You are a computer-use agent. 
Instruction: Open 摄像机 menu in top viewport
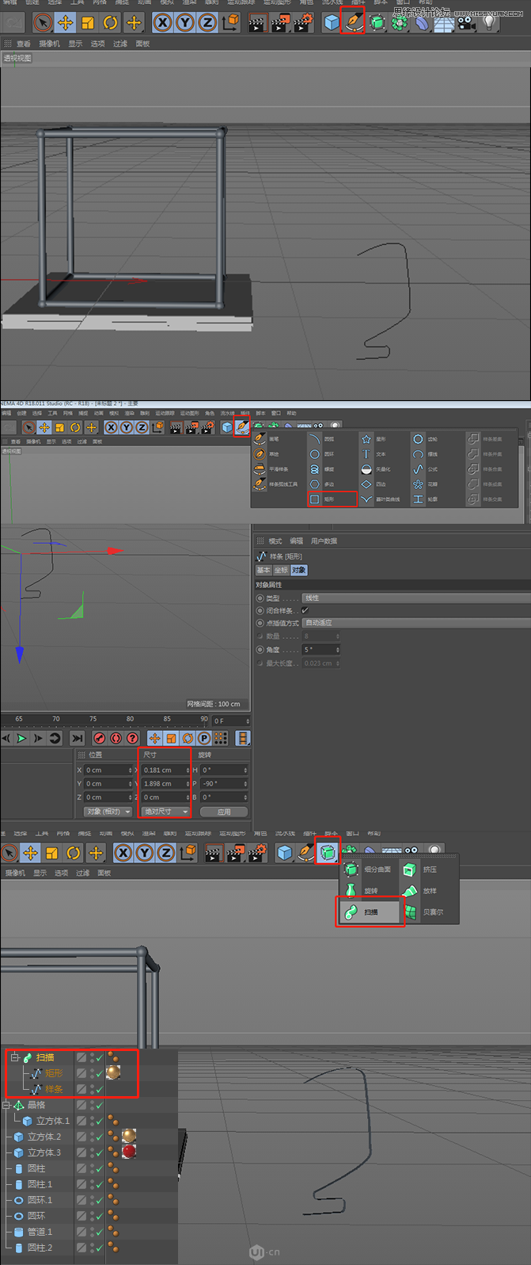click(49, 44)
